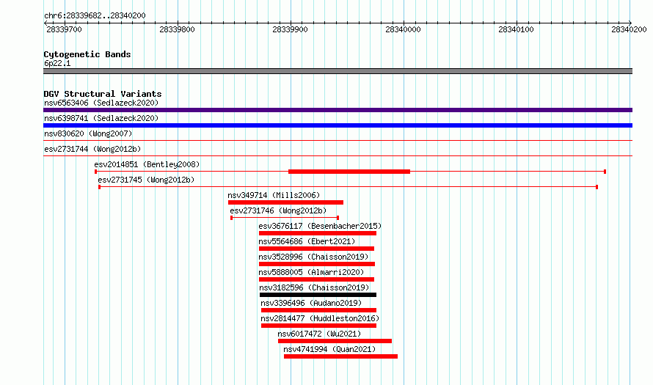Click the dark purple nsv6563406 variant bar
The height and width of the screenshot is (385, 653).
tap(338, 110)
